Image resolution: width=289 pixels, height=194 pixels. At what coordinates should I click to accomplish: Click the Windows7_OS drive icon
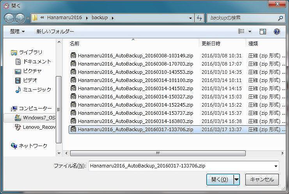18,118
